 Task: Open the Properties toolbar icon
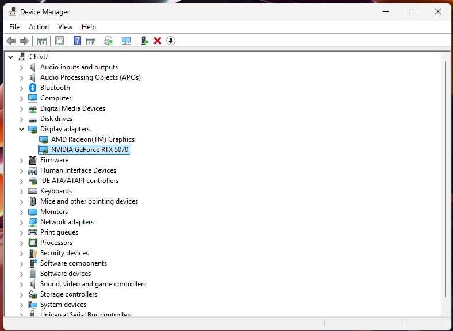tap(60, 41)
